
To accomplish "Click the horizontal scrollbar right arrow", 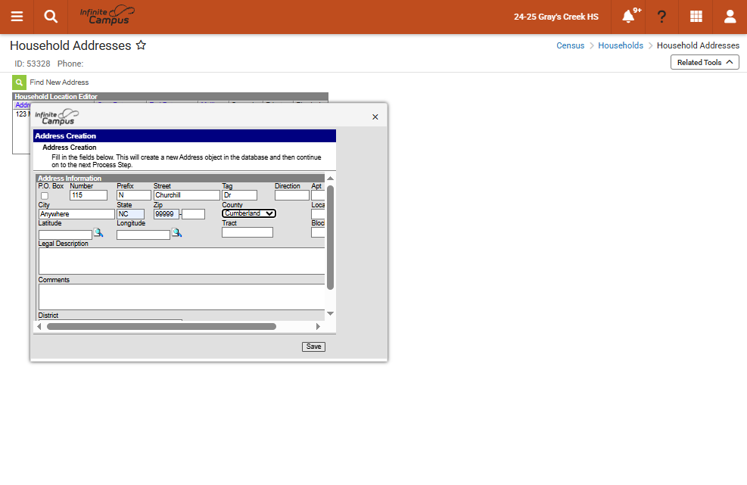I will point(318,327).
